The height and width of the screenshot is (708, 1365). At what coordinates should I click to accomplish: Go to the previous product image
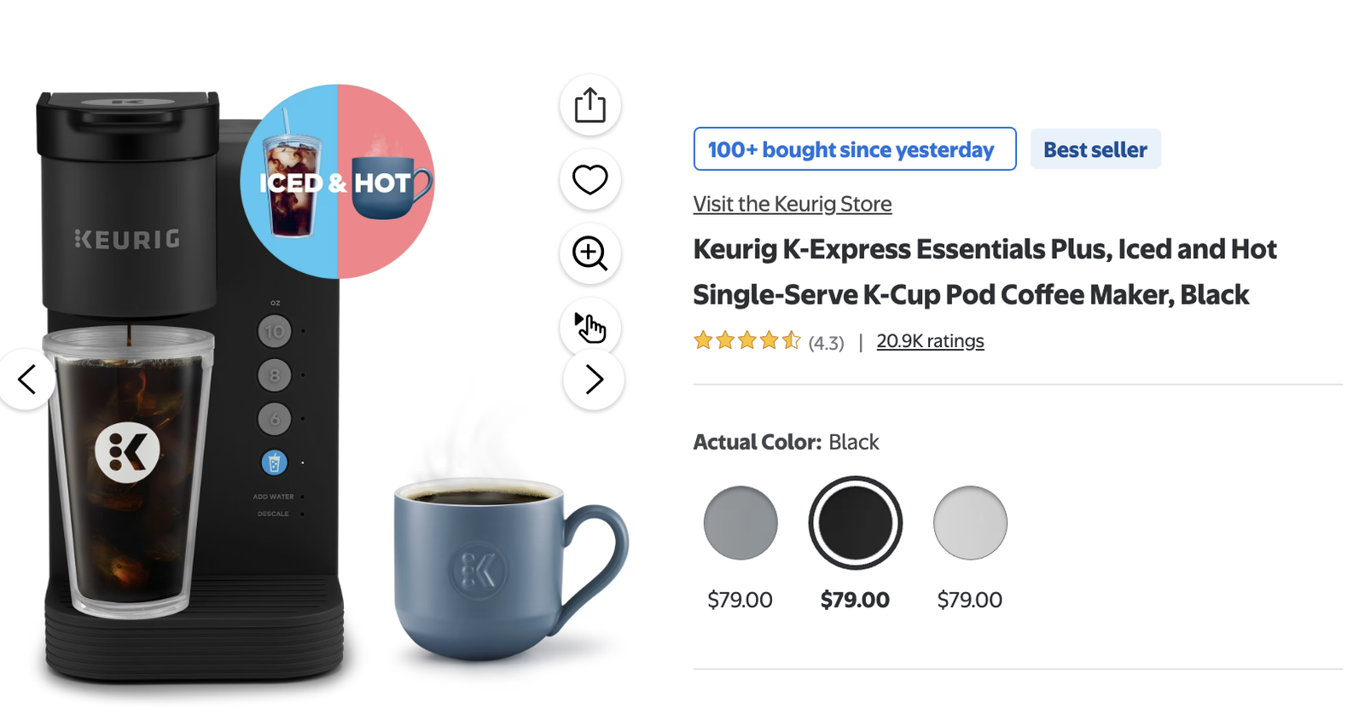pyautogui.click(x=27, y=380)
